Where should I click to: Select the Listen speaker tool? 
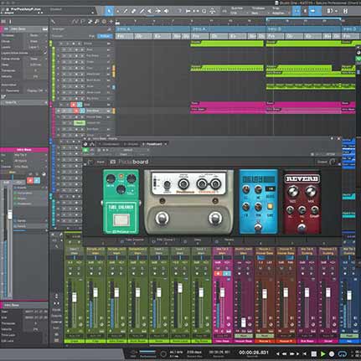(167, 11)
